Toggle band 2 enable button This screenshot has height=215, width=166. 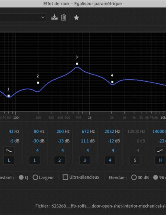point(60,160)
